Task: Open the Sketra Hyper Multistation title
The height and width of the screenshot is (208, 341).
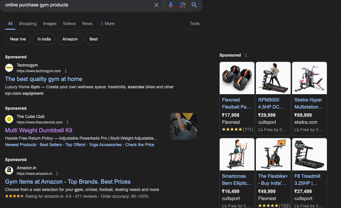Action: 309,103
